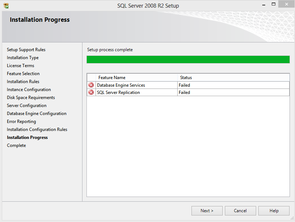Select the Installation Type step
This screenshot has width=295, height=222.
[x=23, y=58]
